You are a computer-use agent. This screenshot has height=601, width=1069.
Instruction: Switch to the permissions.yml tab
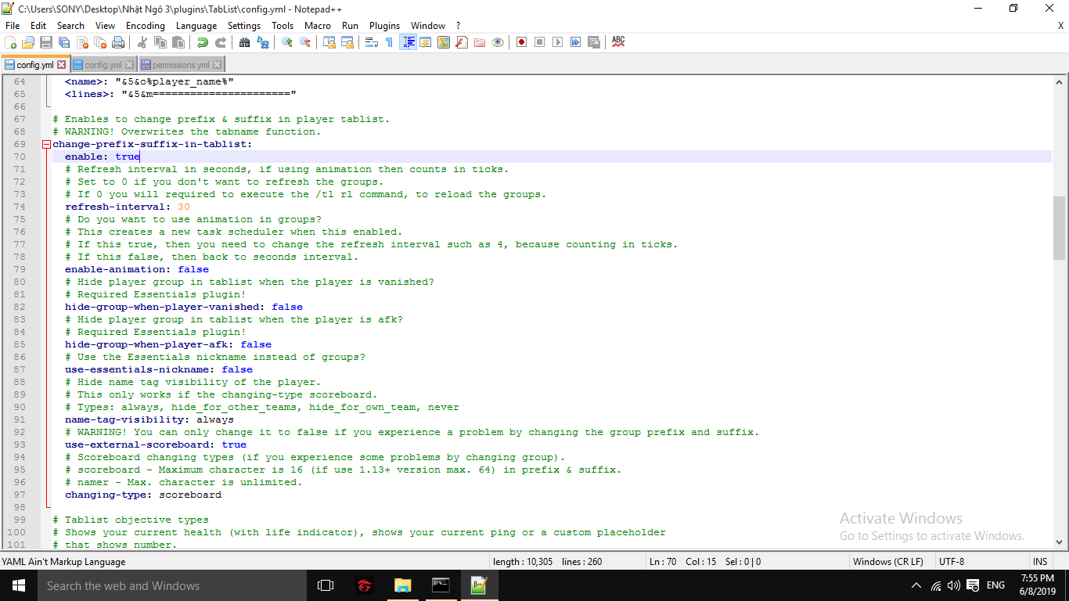pyautogui.click(x=180, y=65)
